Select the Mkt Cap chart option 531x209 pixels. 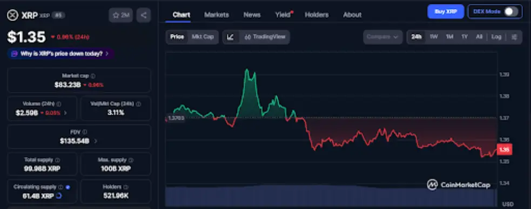(x=203, y=37)
